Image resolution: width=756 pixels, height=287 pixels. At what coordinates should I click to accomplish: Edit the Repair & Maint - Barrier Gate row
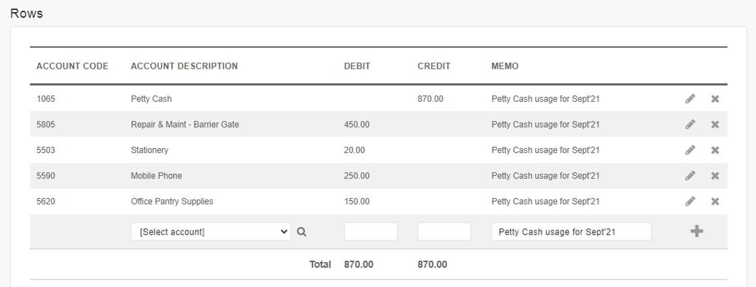pyautogui.click(x=690, y=124)
